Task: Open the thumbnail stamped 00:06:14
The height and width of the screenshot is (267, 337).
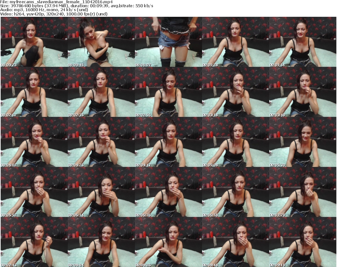Action: (x=101, y=192)
